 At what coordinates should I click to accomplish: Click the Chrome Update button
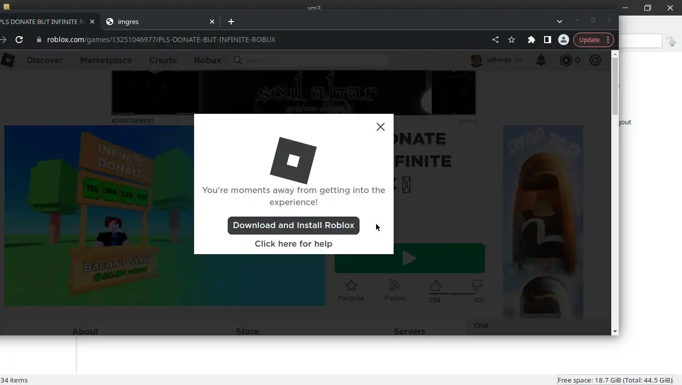pyautogui.click(x=594, y=40)
